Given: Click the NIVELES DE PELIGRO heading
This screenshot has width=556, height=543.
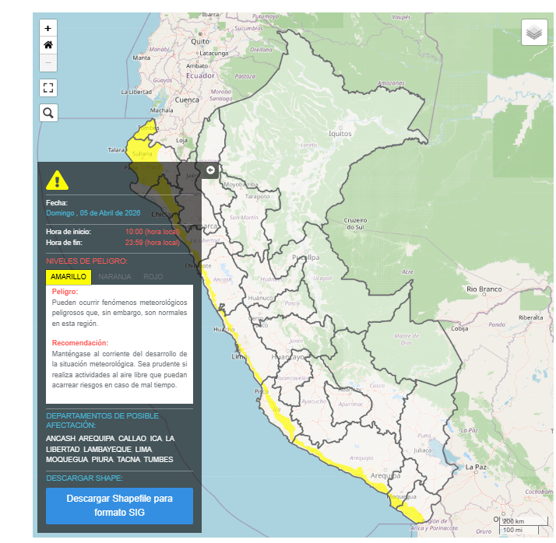Looking at the screenshot, I should click(x=86, y=261).
